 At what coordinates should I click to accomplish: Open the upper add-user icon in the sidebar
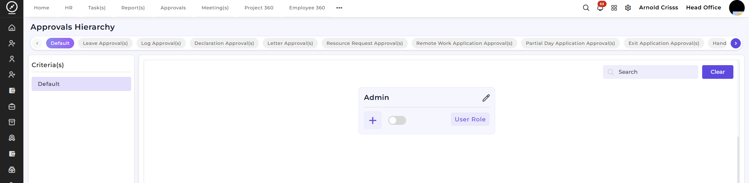tap(12, 43)
